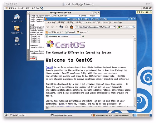
Task: Open the ゴミ箱 trash icon
Action: (x=17, y=41)
